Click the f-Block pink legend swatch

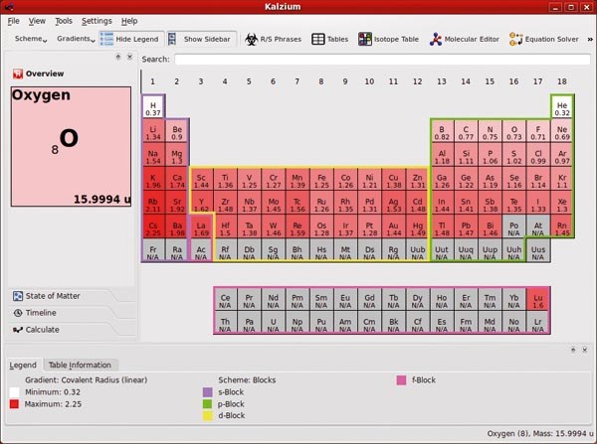pos(401,380)
